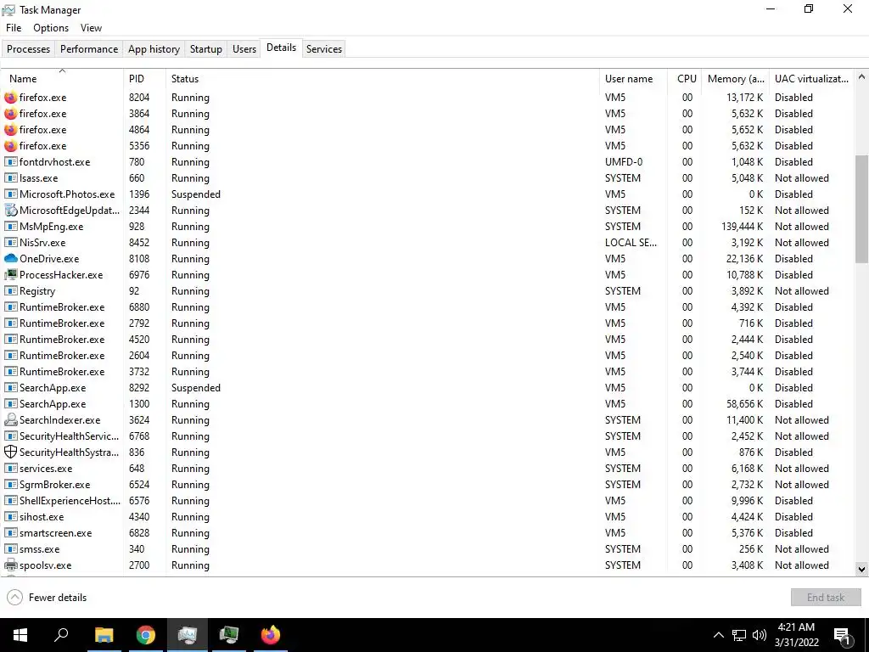Select the smss.exe row
This screenshot has height=652, width=869.
(x=427, y=549)
